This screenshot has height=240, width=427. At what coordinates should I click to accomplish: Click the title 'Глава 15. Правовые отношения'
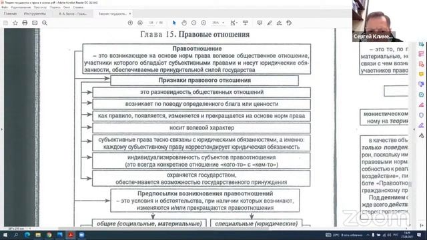point(195,34)
